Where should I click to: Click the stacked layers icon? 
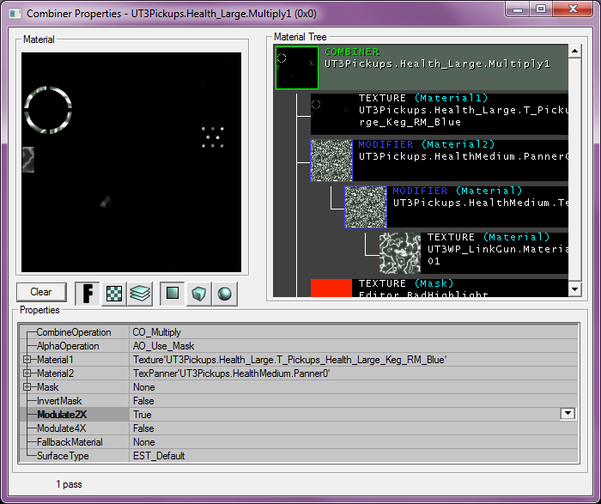coord(140,294)
